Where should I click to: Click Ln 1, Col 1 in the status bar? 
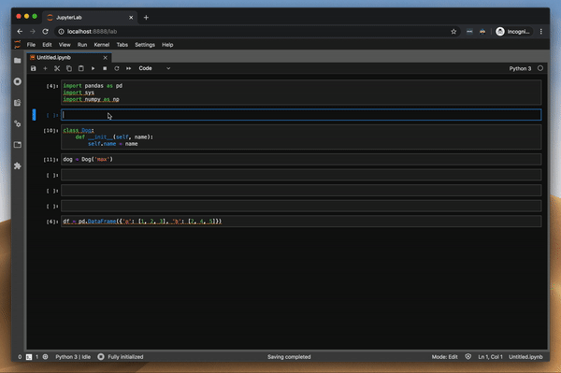point(490,357)
